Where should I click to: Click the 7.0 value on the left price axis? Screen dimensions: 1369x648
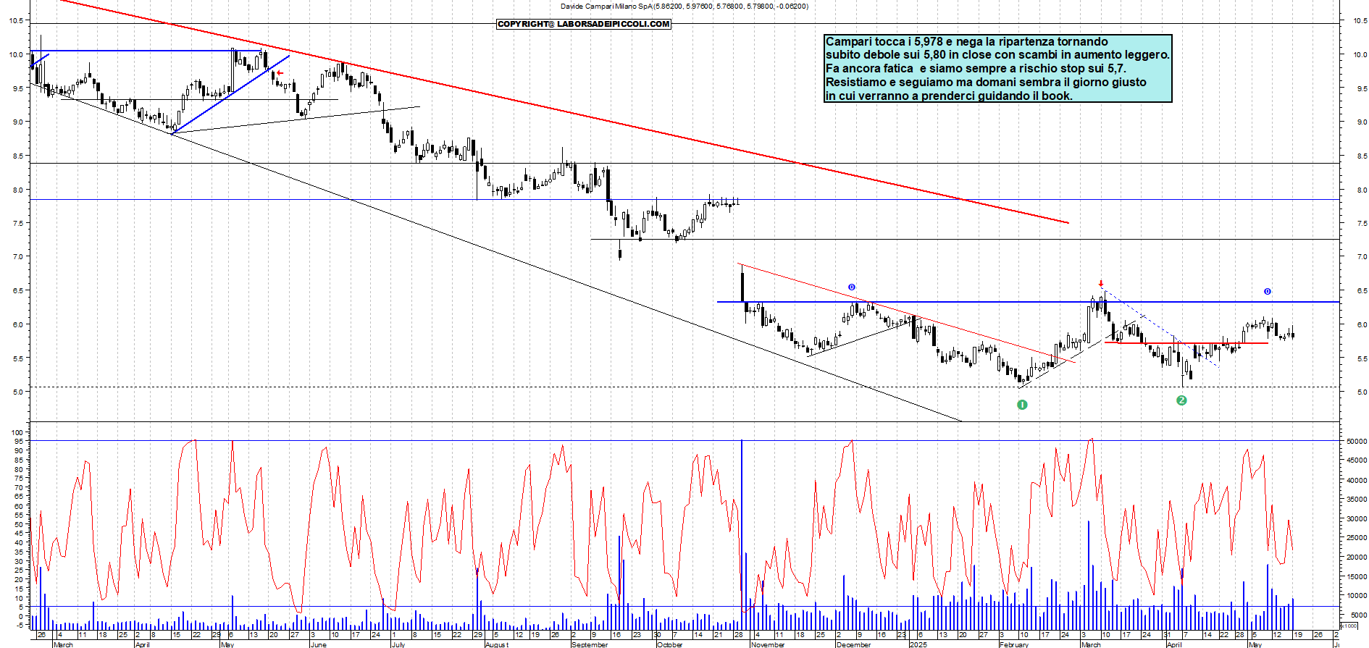17,257
